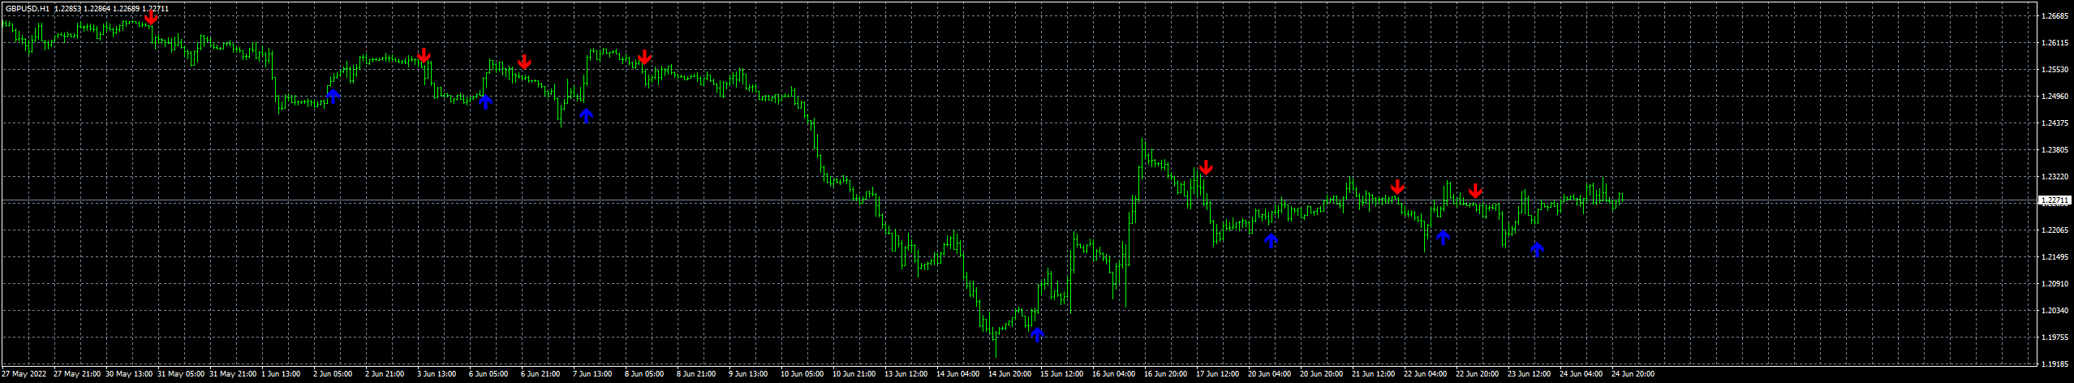This screenshot has height=383, width=2074.
Task: Click the 24 Jun 20:00 time label
Action: [1633, 374]
